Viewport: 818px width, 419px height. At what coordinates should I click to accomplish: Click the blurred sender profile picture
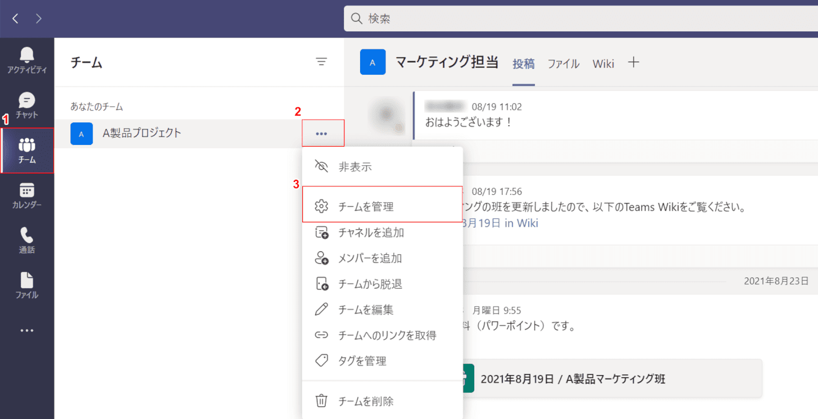coord(385,115)
